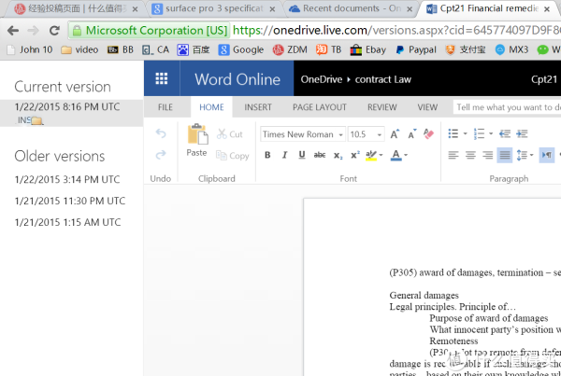
Task: Grow the font size
Action: tap(395, 134)
